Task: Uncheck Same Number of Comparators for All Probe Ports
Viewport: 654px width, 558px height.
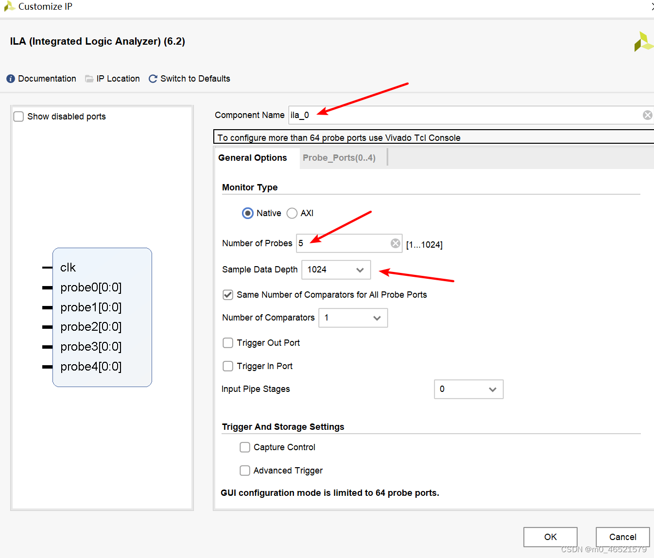Action: click(x=228, y=295)
